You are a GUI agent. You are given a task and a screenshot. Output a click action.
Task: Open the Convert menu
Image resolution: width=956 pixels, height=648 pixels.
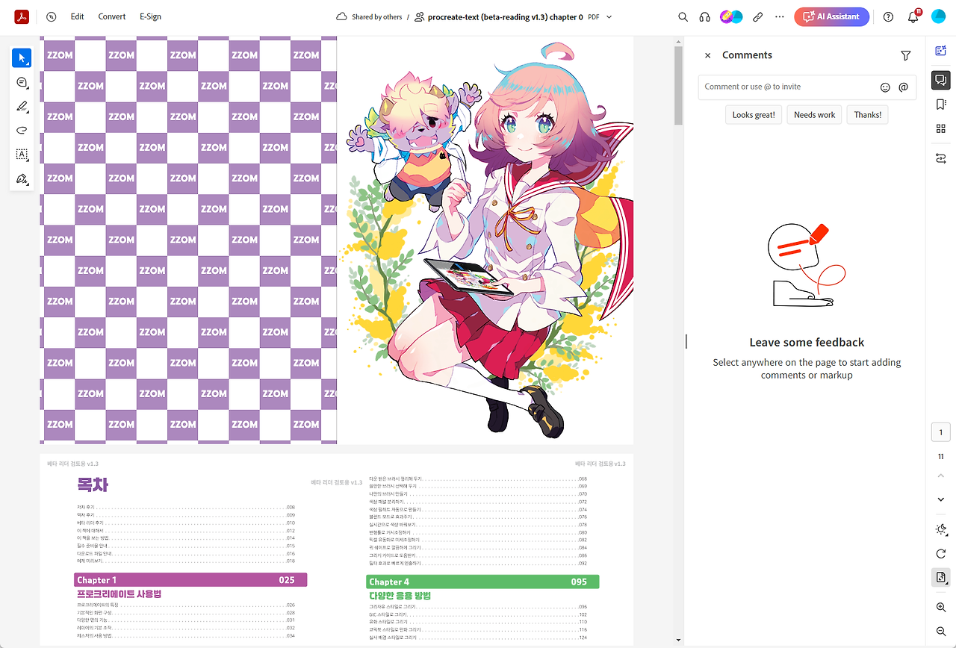point(111,16)
